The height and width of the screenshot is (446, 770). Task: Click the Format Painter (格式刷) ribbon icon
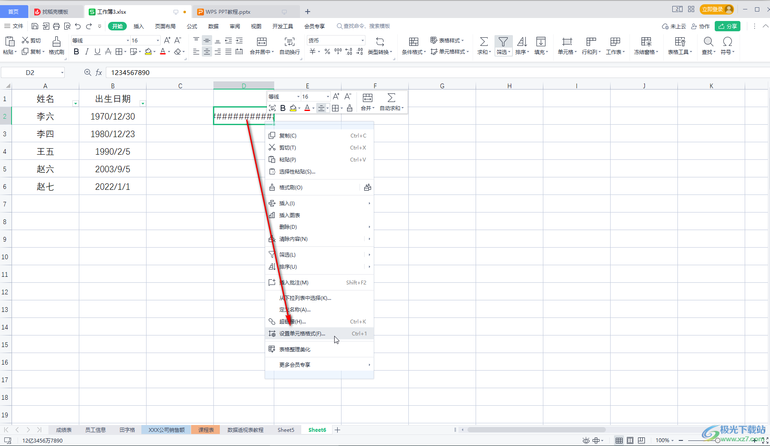pyautogui.click(x=57, y=42)
